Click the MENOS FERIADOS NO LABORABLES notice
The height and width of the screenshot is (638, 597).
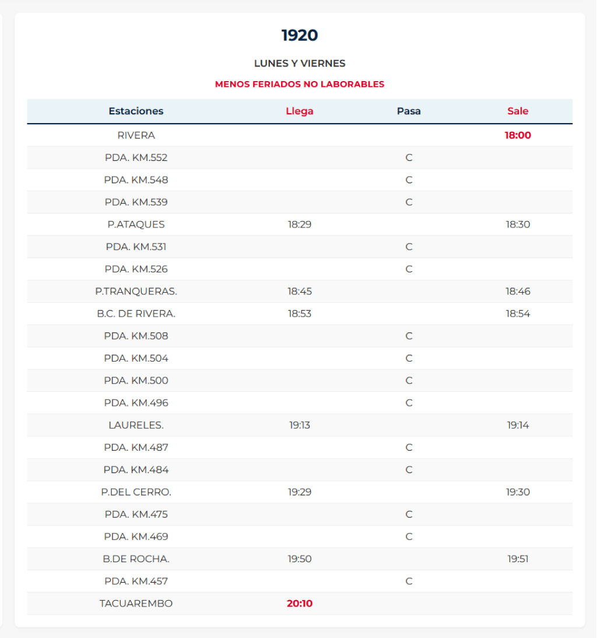coord(300,84)
